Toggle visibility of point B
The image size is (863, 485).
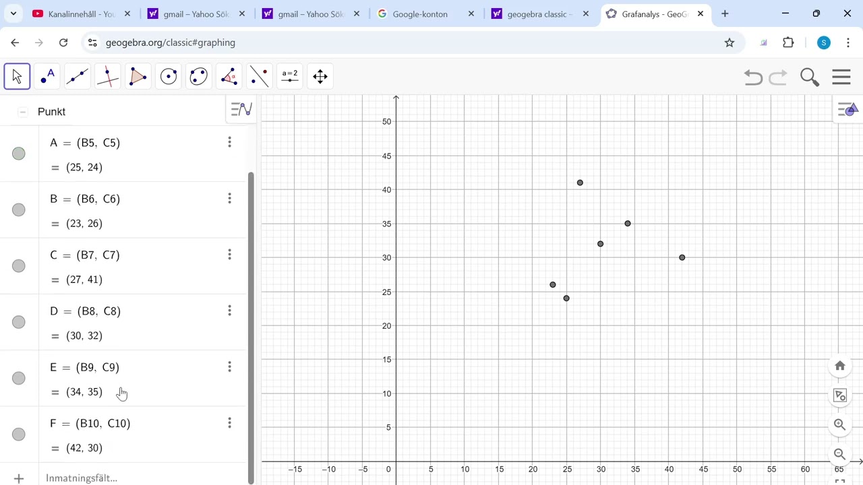point(19,210)
